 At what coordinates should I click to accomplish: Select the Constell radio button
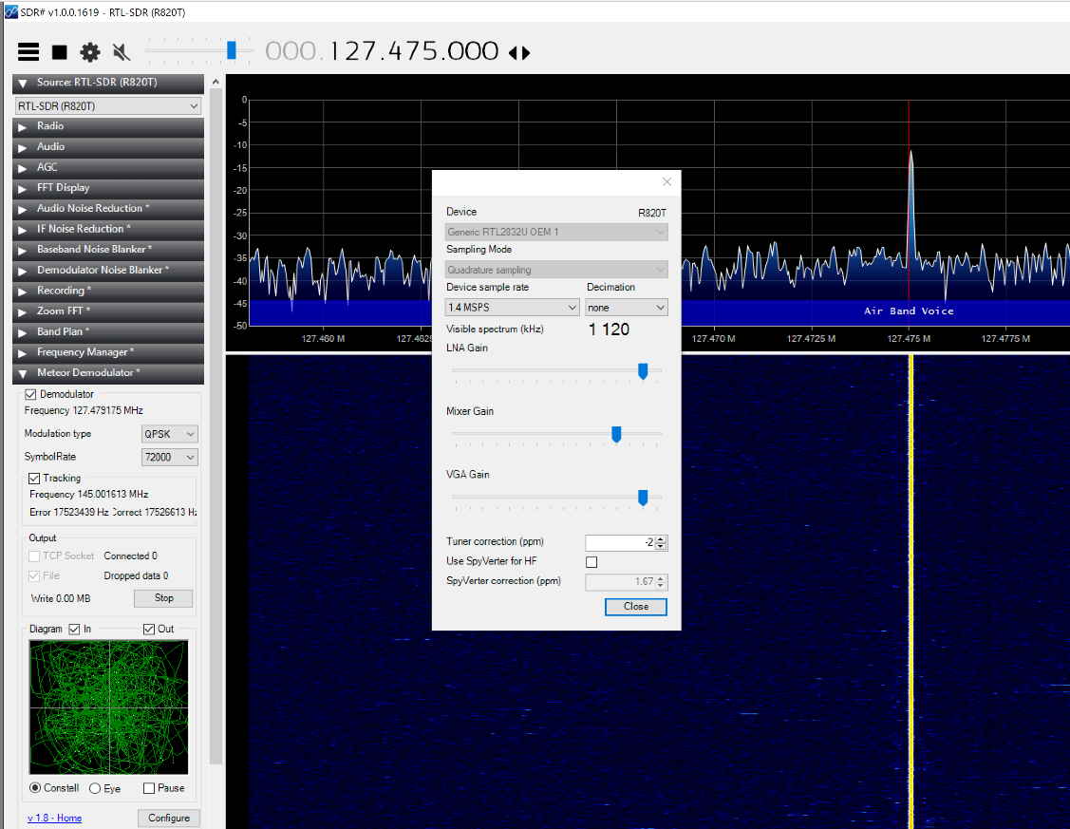click(35, 788)
